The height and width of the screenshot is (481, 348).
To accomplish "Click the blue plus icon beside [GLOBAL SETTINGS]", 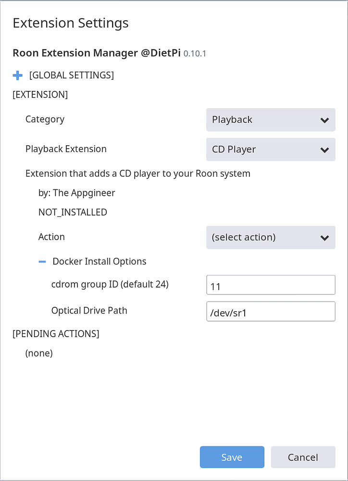I will pos(18,76).
